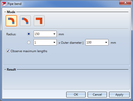The height and width of the screenshot is (101, 133).
Task: Select the smooth pipe bend mode icon
Action: click(11, 21)
